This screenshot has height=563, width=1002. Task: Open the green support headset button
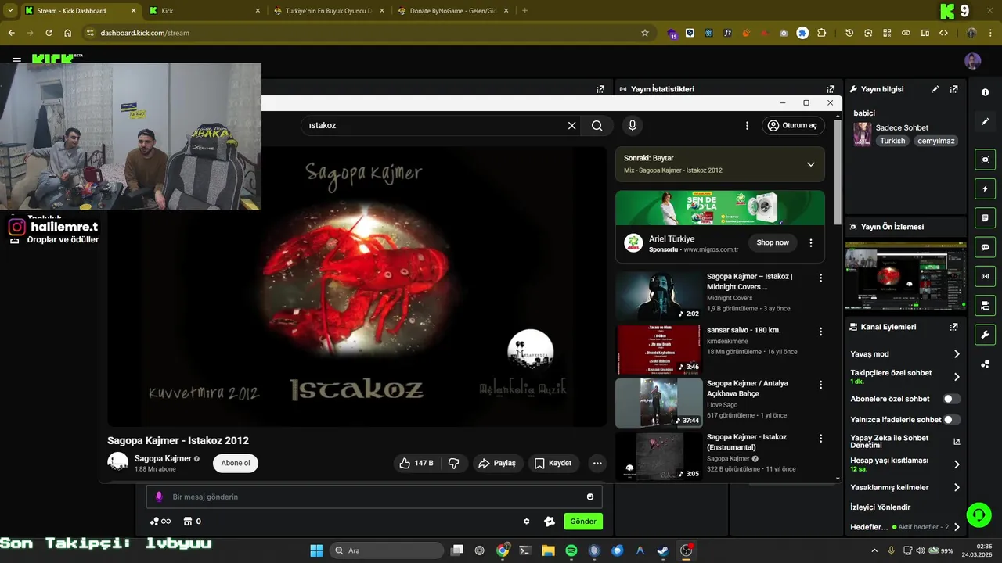point(979,515)
